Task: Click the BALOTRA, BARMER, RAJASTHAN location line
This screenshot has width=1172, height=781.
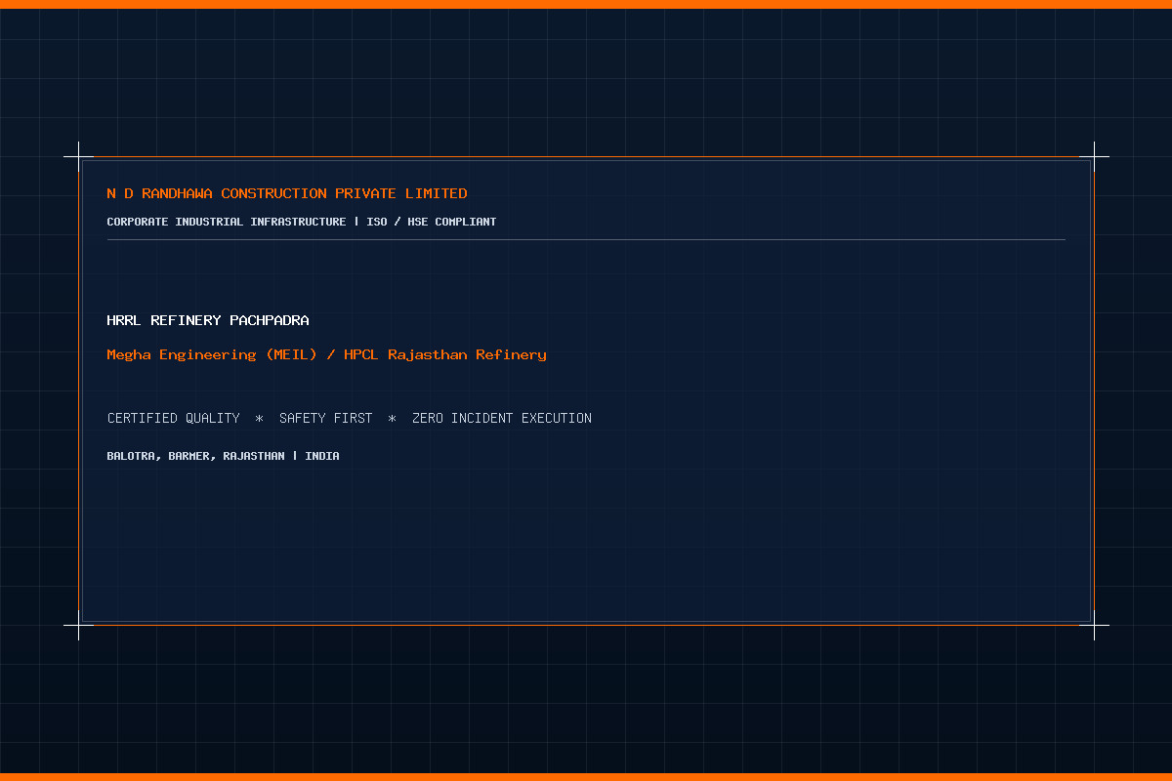Action: [x=224, y=456]
